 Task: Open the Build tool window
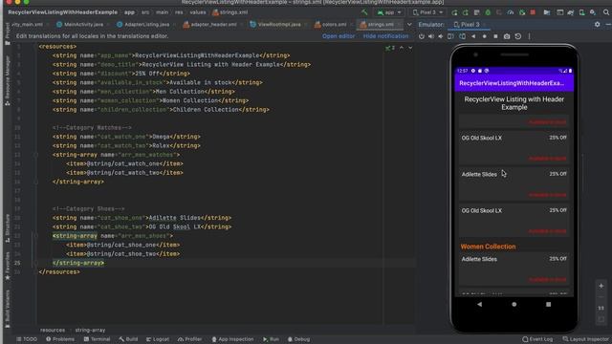click(x=128, y=339)
